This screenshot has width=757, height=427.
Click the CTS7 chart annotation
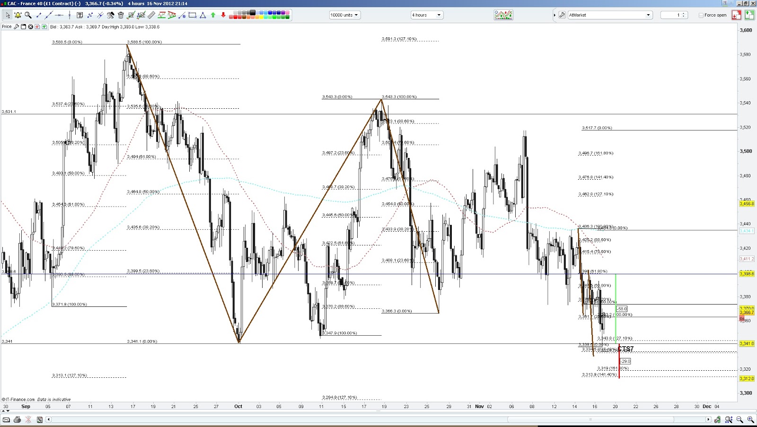click(625, 349)
